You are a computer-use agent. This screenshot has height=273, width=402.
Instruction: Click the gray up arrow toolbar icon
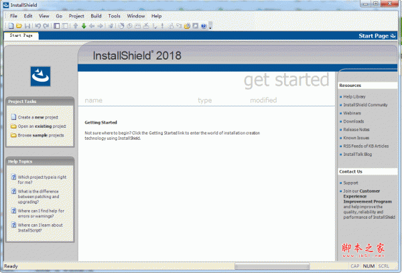(x=76, y=25)
